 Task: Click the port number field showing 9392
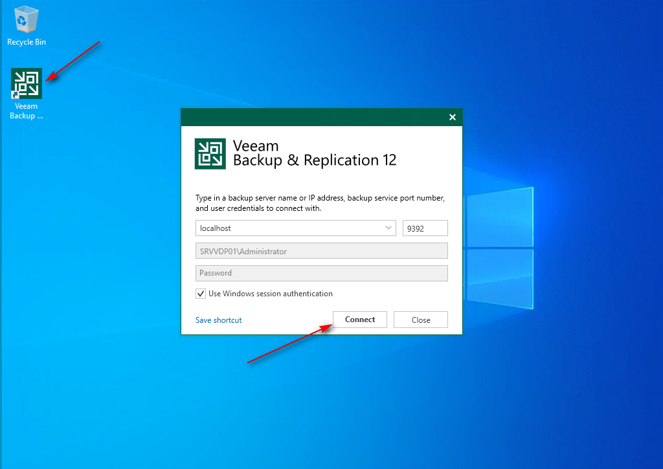pos(425,228)
